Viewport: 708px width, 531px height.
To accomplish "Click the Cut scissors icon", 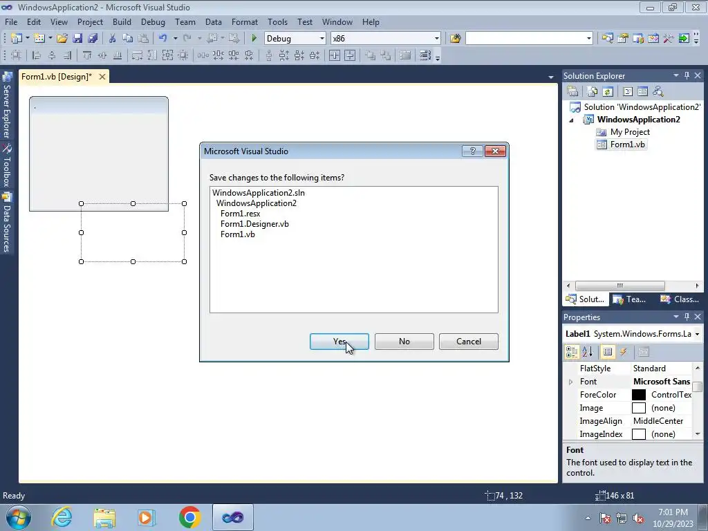I will (x=113, y=39).
